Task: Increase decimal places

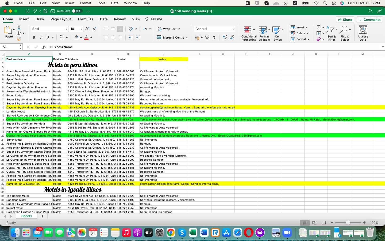Action: pos(225,38)
